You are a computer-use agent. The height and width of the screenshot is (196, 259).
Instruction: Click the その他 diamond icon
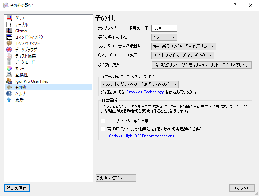coord(9,87)
